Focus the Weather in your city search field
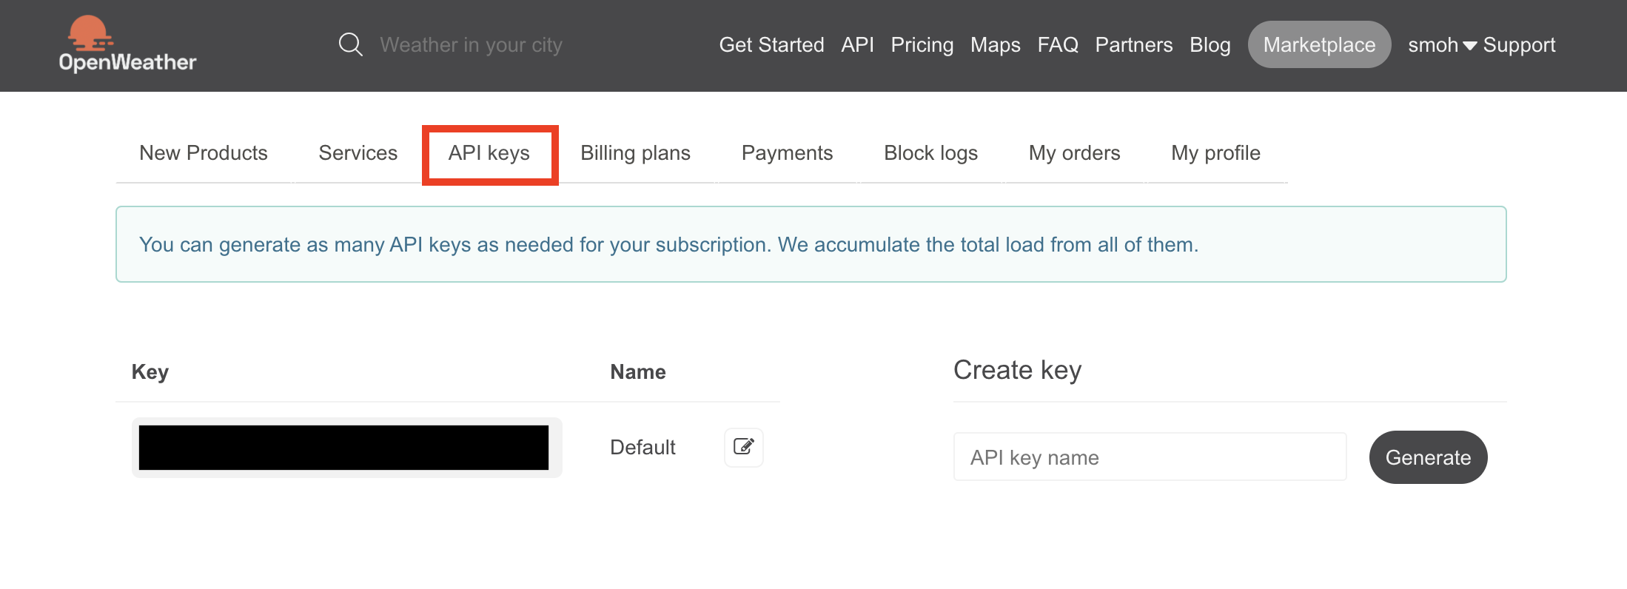Image resolution: width=1627 pixels, height=589 pixels. tap(471, 45)
